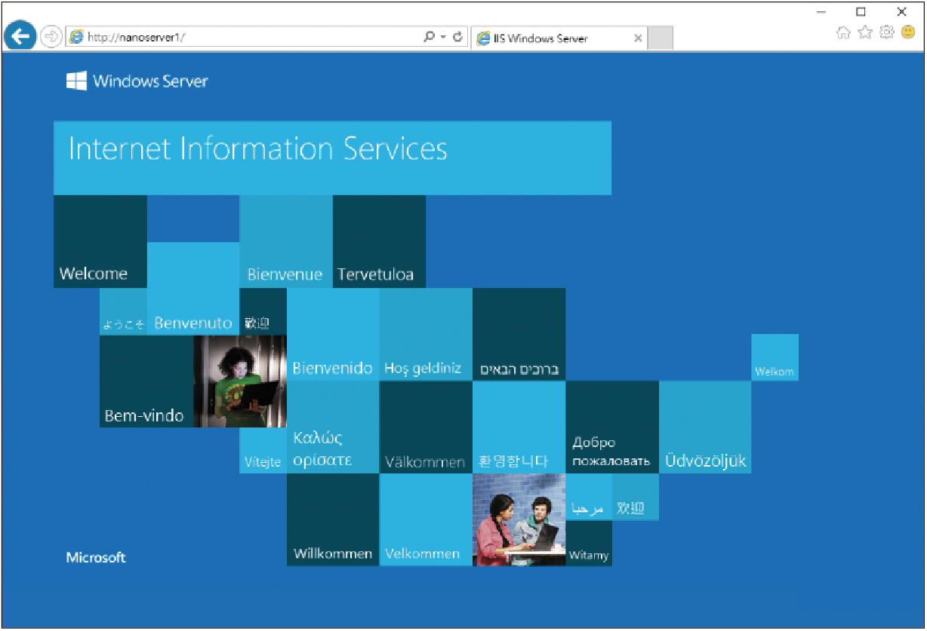Click the browser Forward arrow button
The height and width of the screenshot is (631, 927).
point(51,36)
